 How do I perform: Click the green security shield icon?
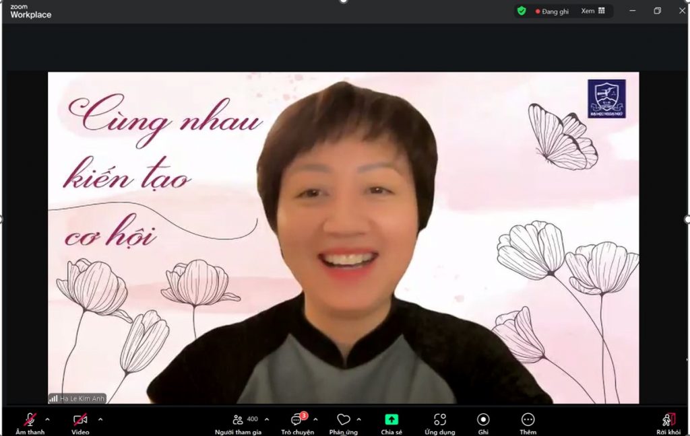[522, 11]
